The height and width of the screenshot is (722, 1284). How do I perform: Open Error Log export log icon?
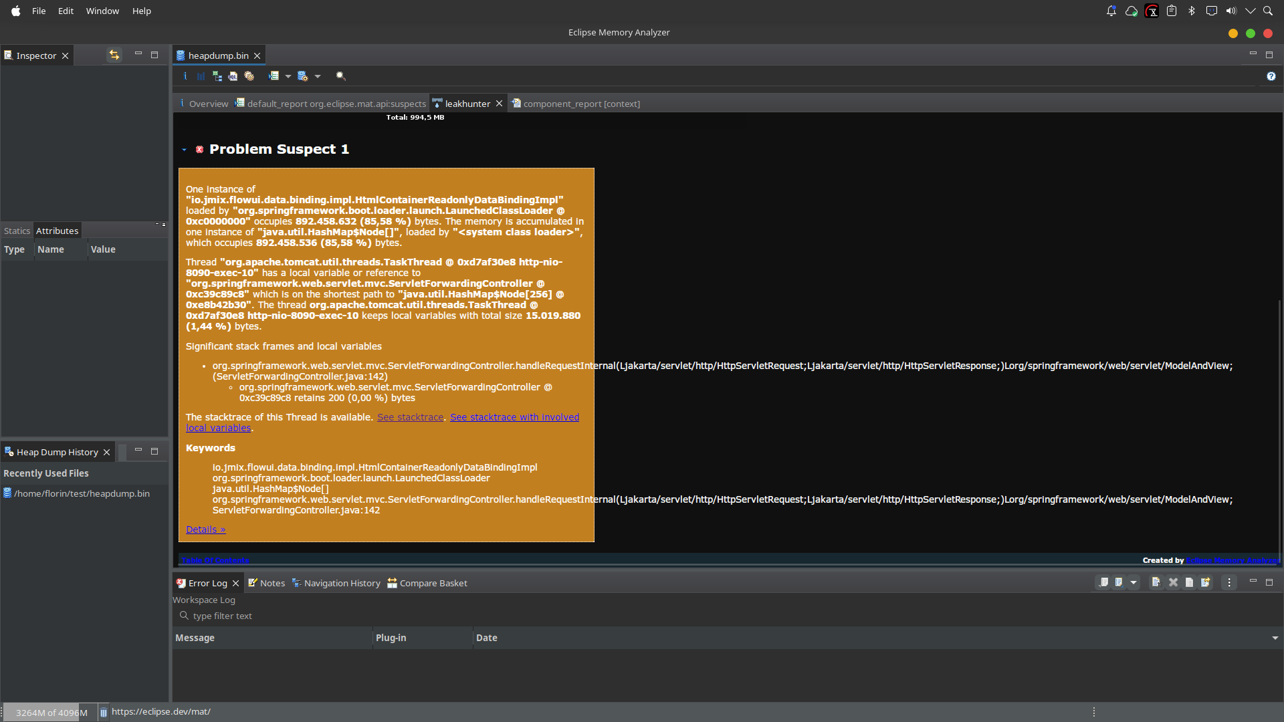1103,582
